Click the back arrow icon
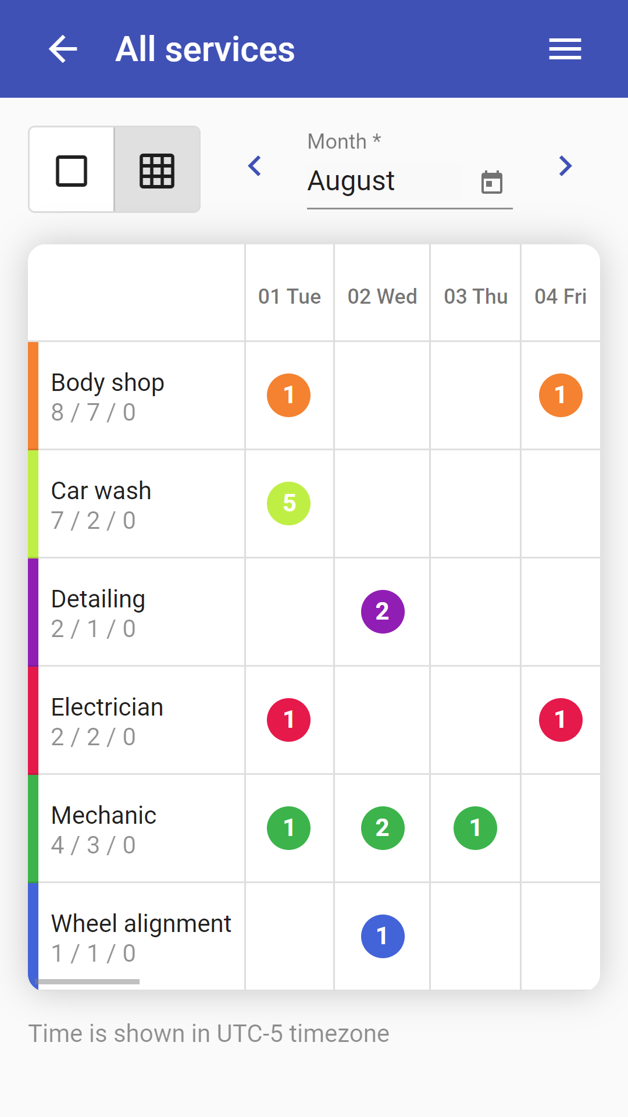 (x=63, y=49)
